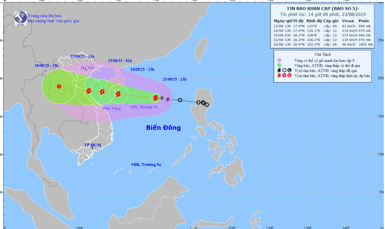Click the 24/08/25 - 13h date label on map
385x229 pixels.
click(142, 69)
